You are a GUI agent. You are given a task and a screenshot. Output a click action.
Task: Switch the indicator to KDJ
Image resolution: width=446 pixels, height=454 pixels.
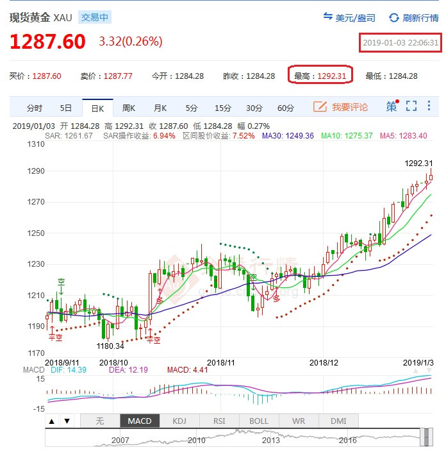[x=179, y=421]
